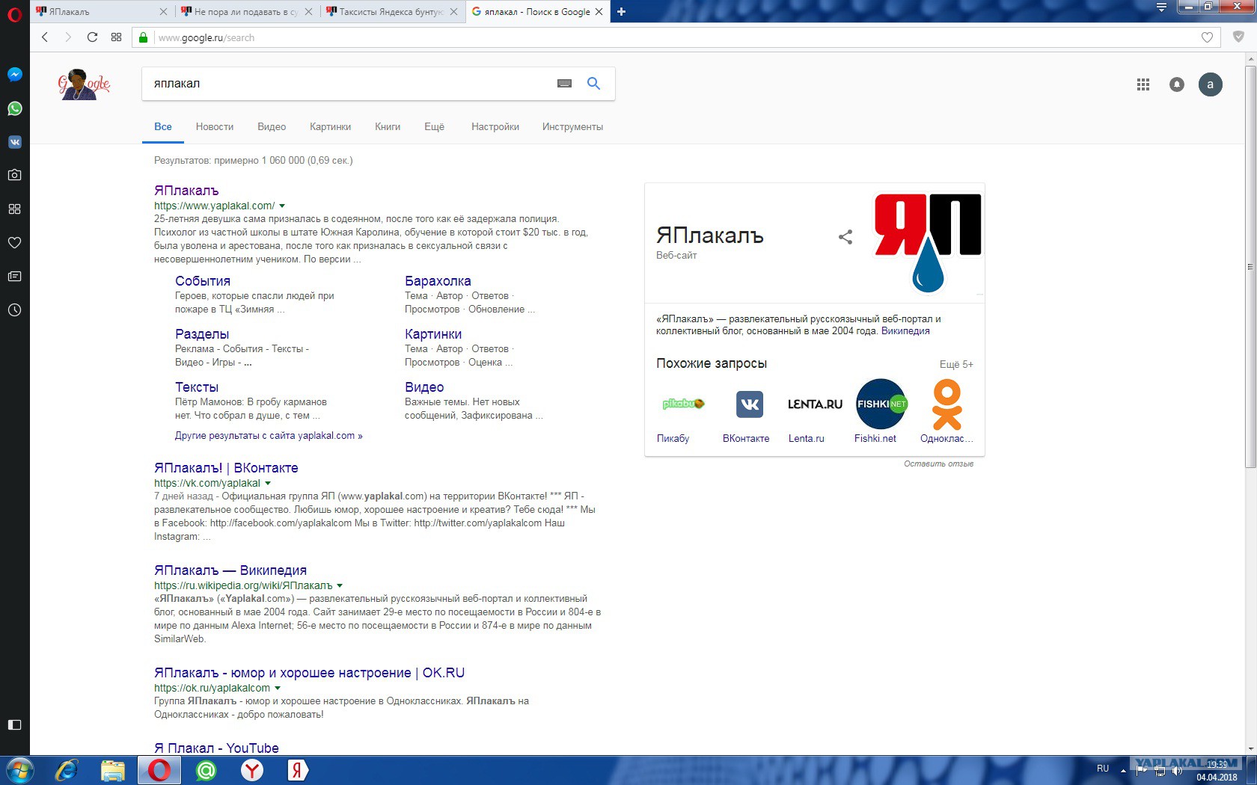Launch Yandex Browser from taskbar
This screenshot has height=785, width=1257.
pyautogui.click(x=252, y=770)
